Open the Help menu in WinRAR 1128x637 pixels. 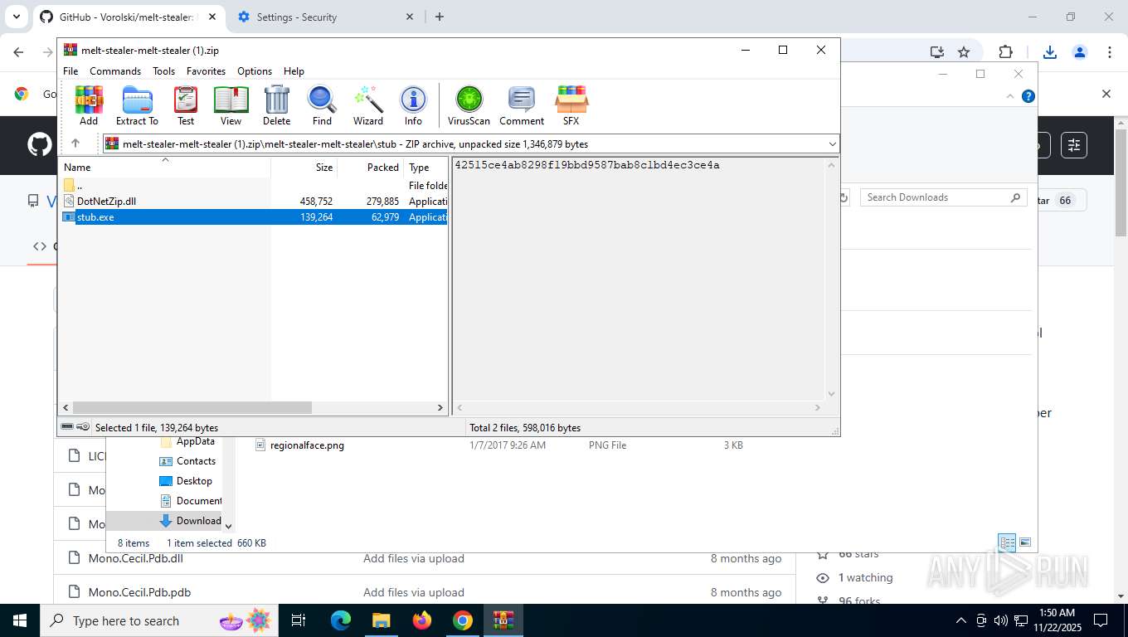(294, 71)
